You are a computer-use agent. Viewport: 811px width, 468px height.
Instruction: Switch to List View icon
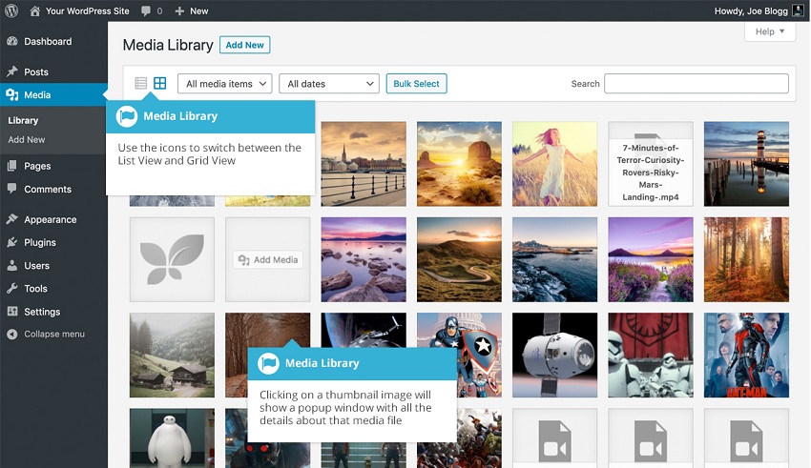tap(140, 83)
